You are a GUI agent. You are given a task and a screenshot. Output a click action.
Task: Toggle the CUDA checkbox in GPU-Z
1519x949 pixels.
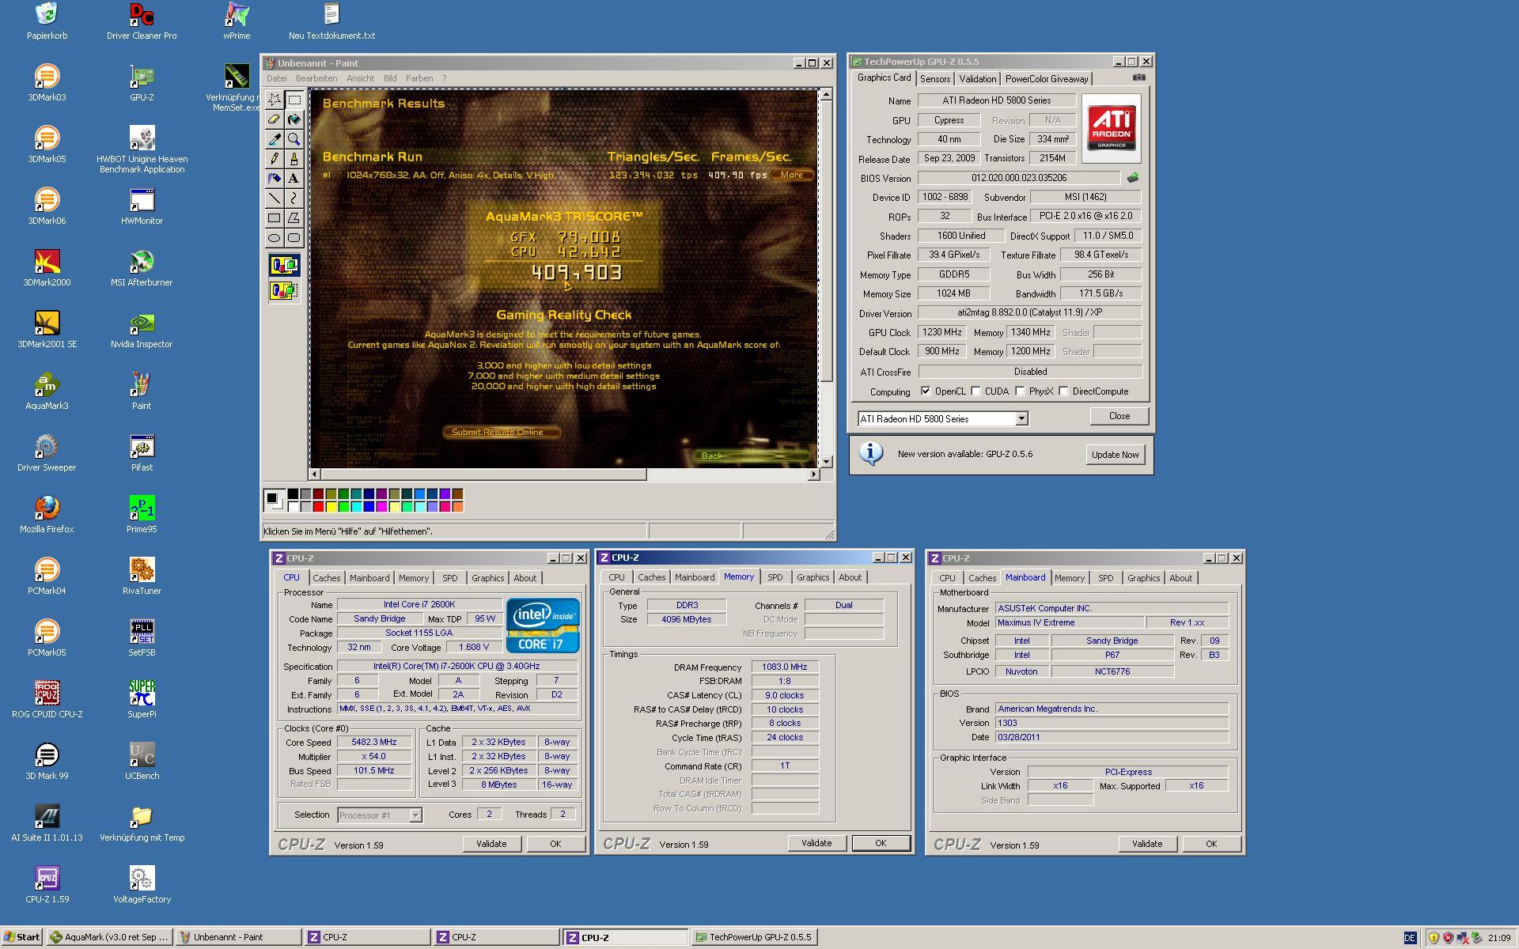[x=976, y=391]
